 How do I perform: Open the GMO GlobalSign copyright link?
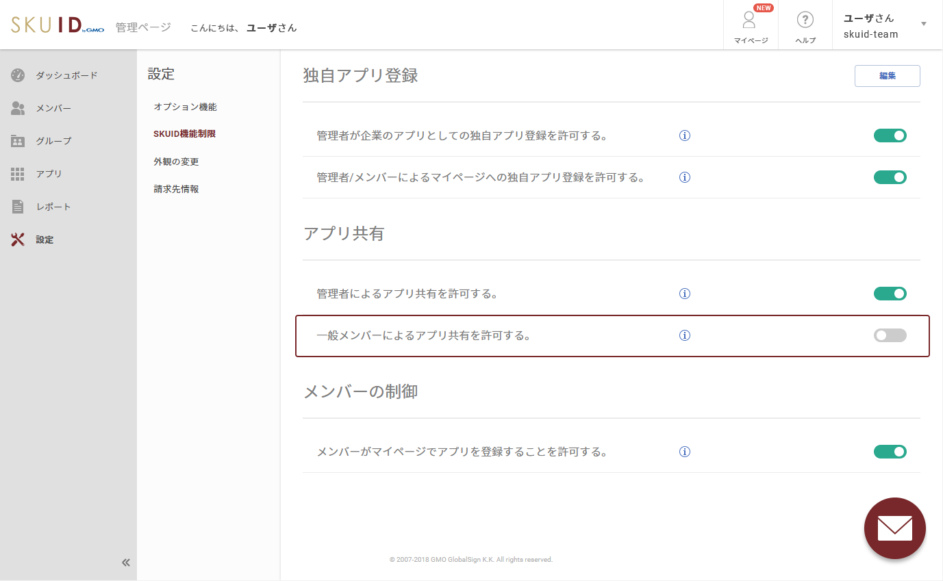(473, 559)
